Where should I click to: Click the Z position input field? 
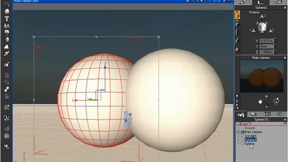pos(266,52)
